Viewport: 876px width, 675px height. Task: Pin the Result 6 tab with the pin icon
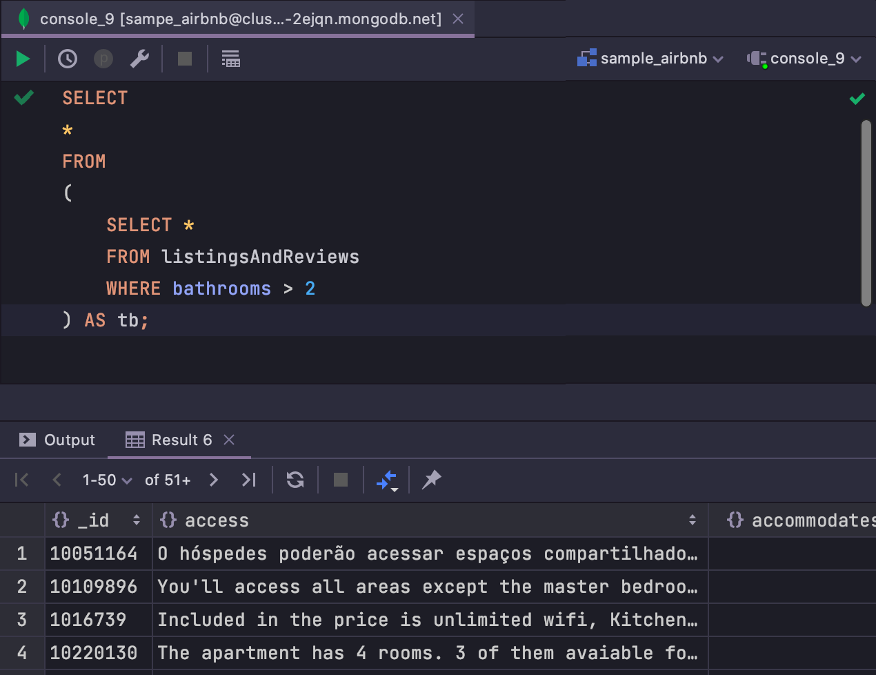pos(431,479)
